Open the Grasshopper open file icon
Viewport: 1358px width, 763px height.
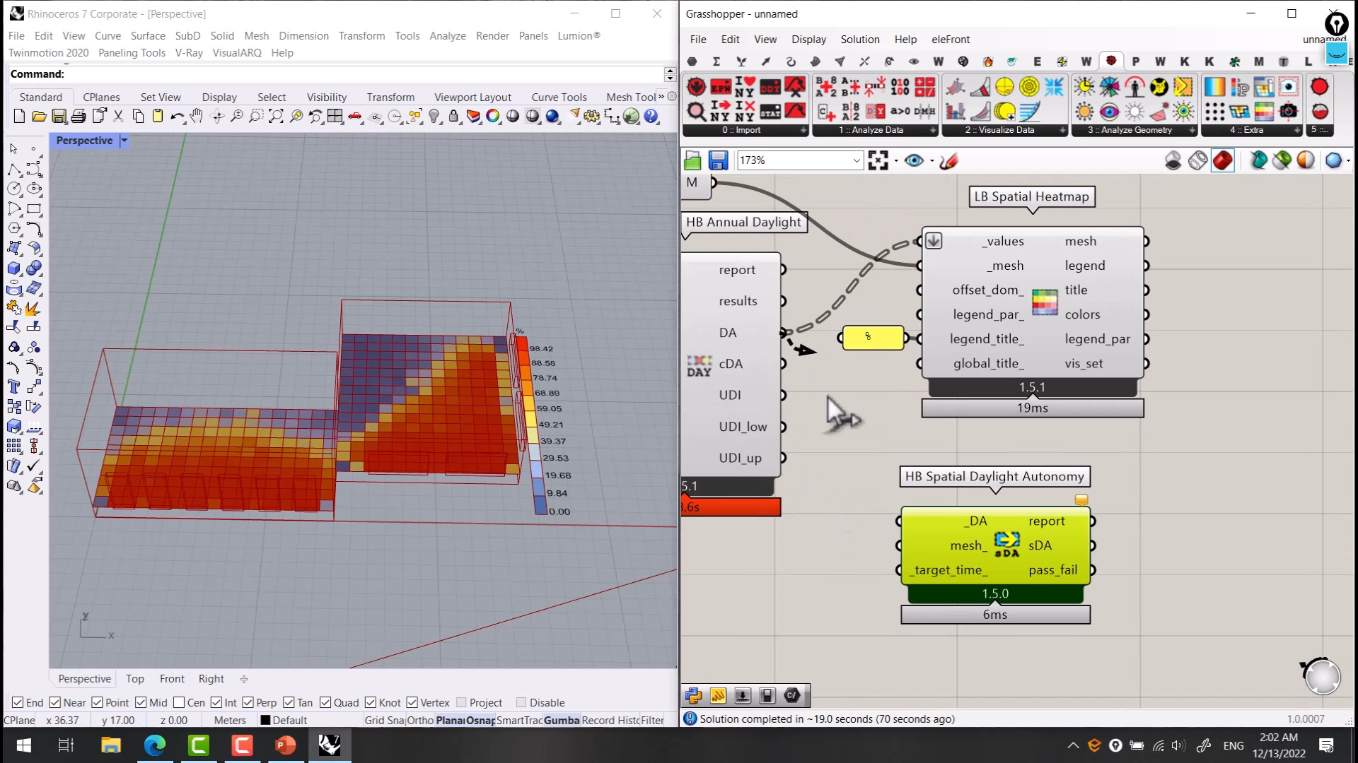(x=692, y=161)
